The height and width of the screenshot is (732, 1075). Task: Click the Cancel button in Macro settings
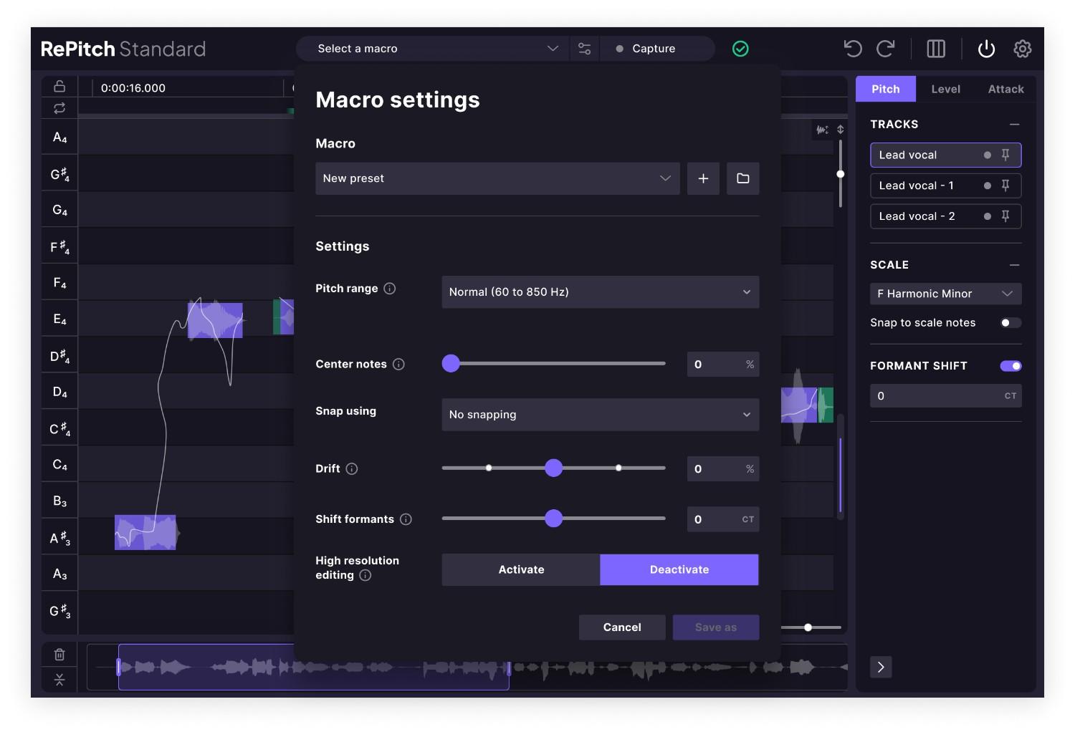click(x=621, y=627)
